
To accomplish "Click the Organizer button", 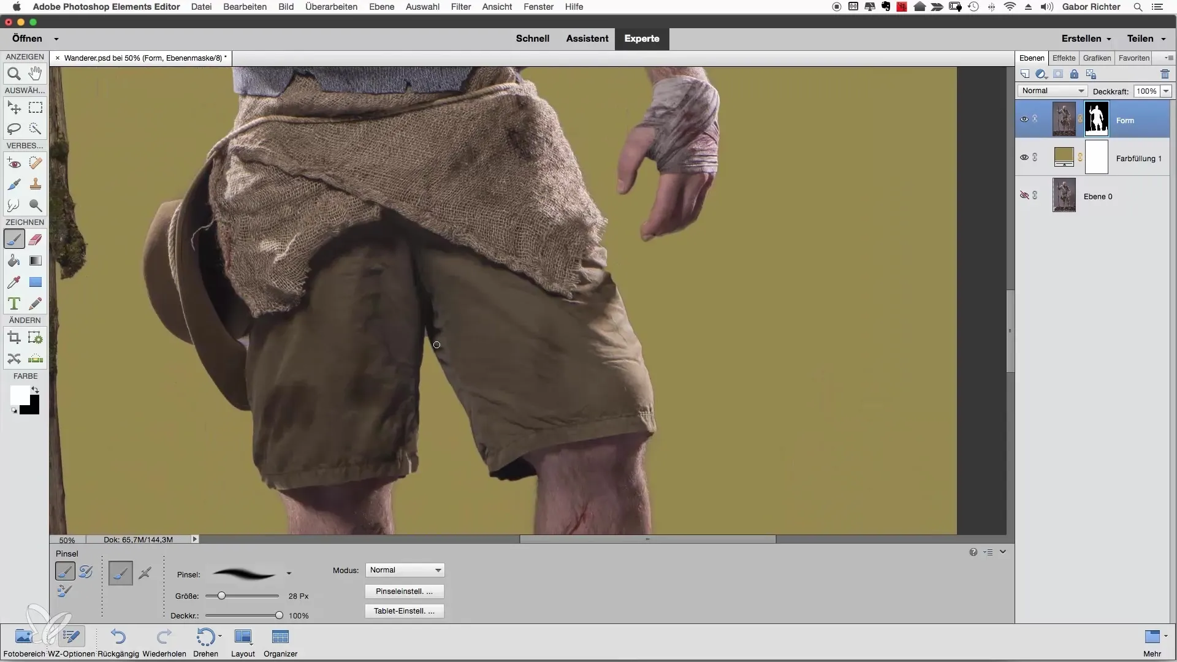I will [280, 642].
